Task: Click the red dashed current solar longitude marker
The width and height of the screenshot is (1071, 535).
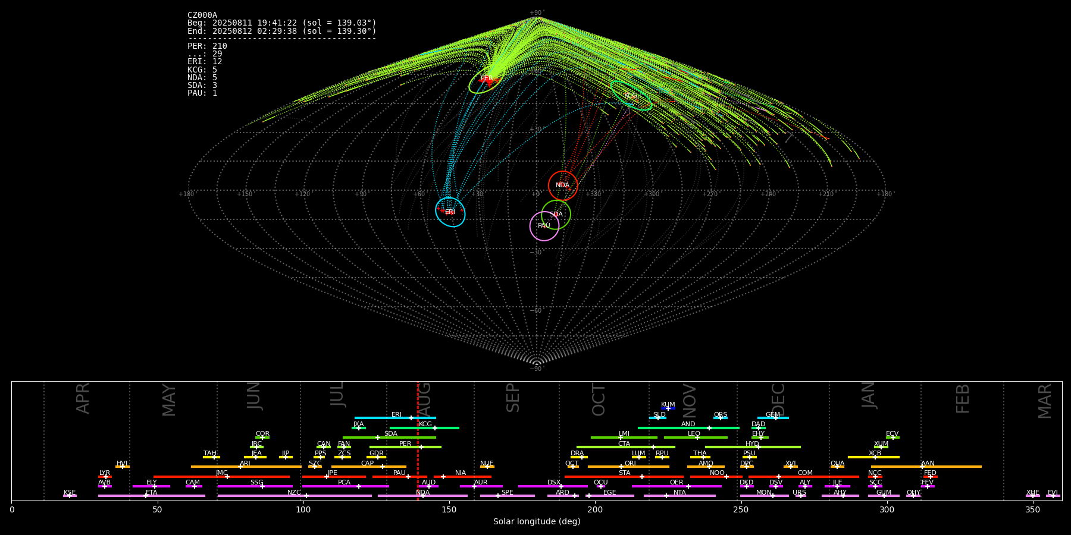Action: point(418,441)
